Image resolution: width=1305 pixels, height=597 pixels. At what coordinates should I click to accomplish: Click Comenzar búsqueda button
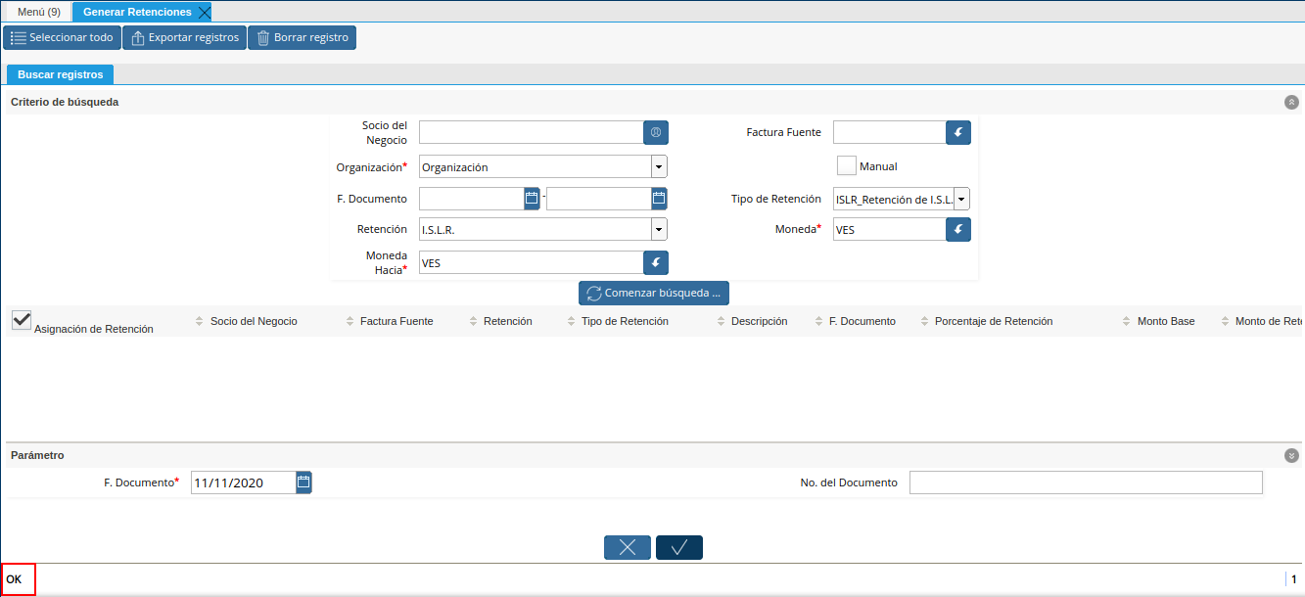pos(654,293)
